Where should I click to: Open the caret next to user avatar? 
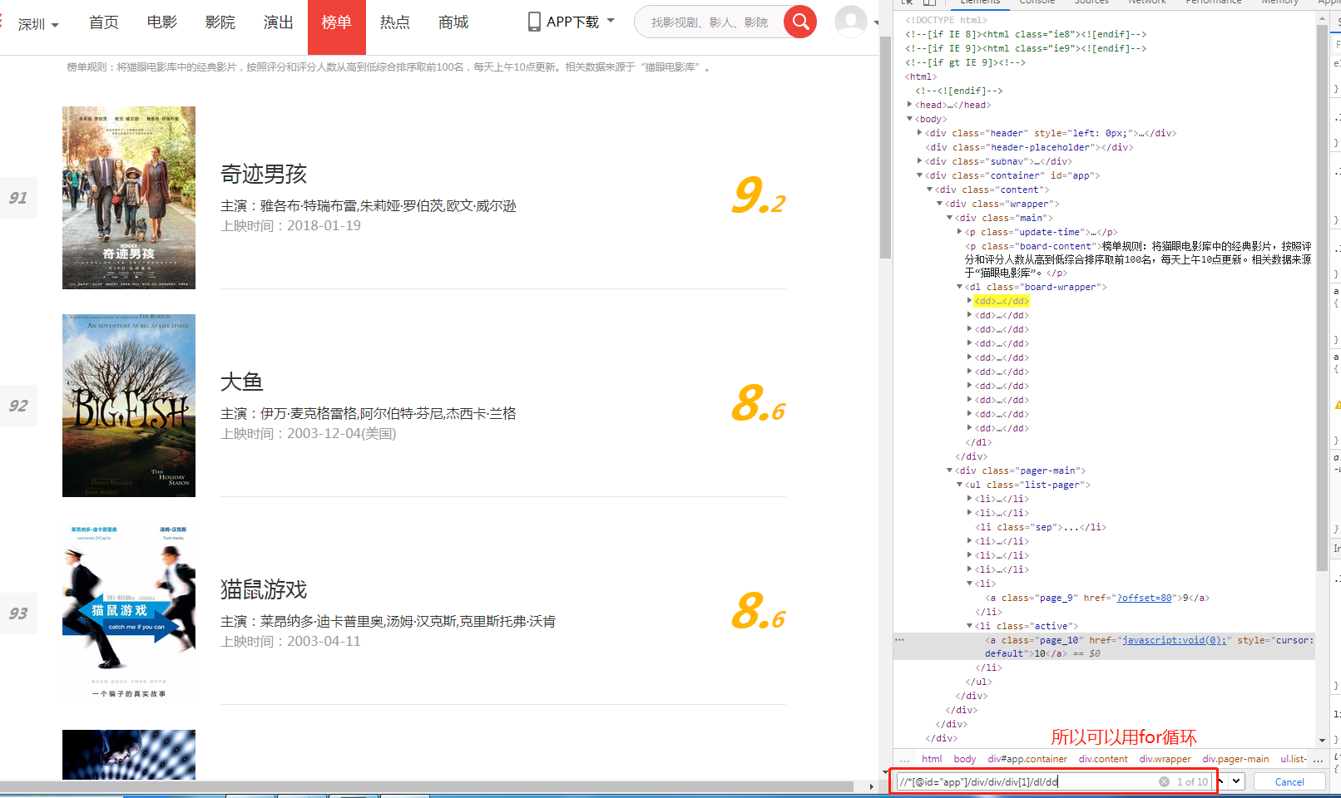coord(875,23)
